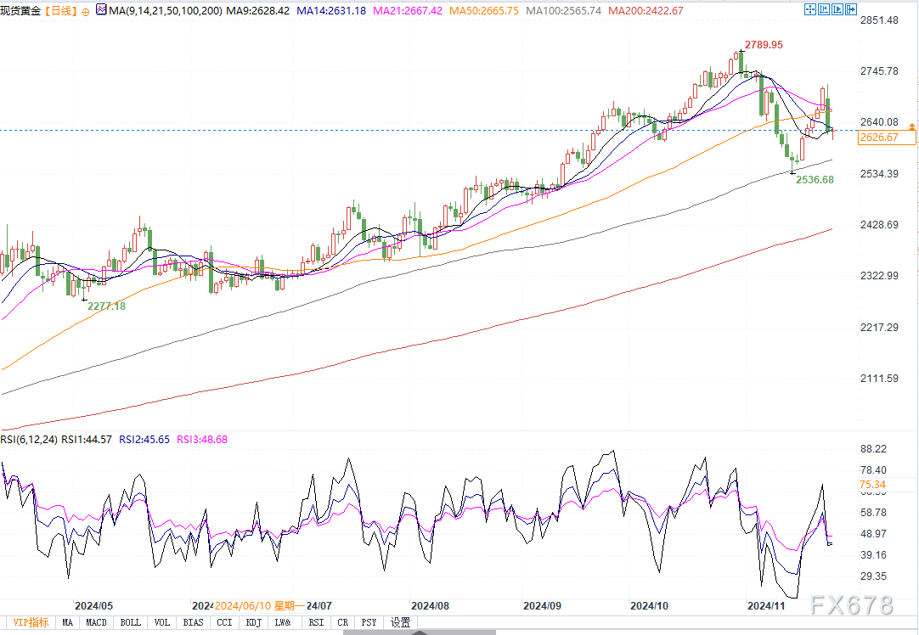
Task: Click the crosshair cursor icon at top right
Action: click(x=810, y=10)
